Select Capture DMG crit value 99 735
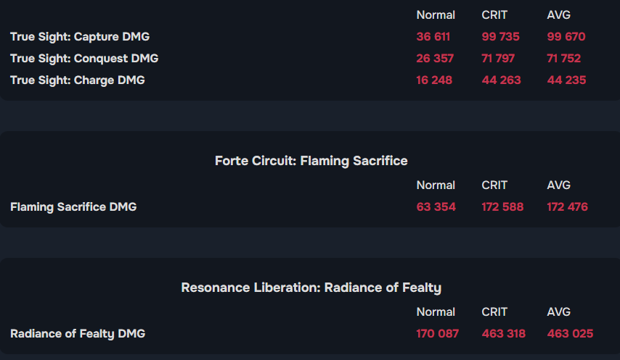 (x=501, y=36)
